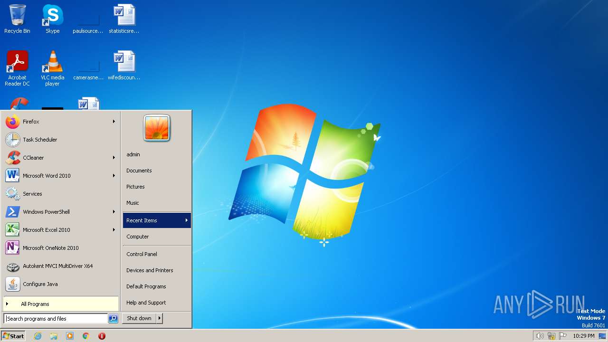Open Help and Support
This screenshot has width=608, height=342.
[157, 303]
